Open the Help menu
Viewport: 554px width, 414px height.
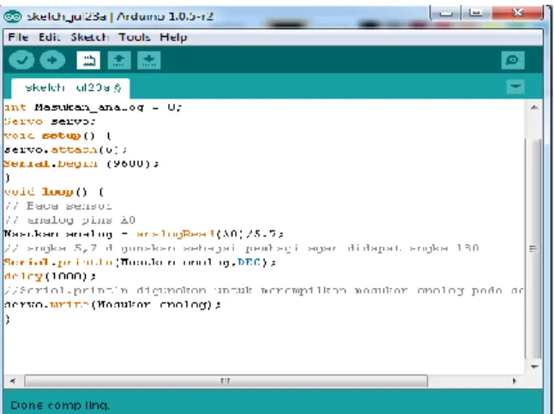click(x=173, y=37)
